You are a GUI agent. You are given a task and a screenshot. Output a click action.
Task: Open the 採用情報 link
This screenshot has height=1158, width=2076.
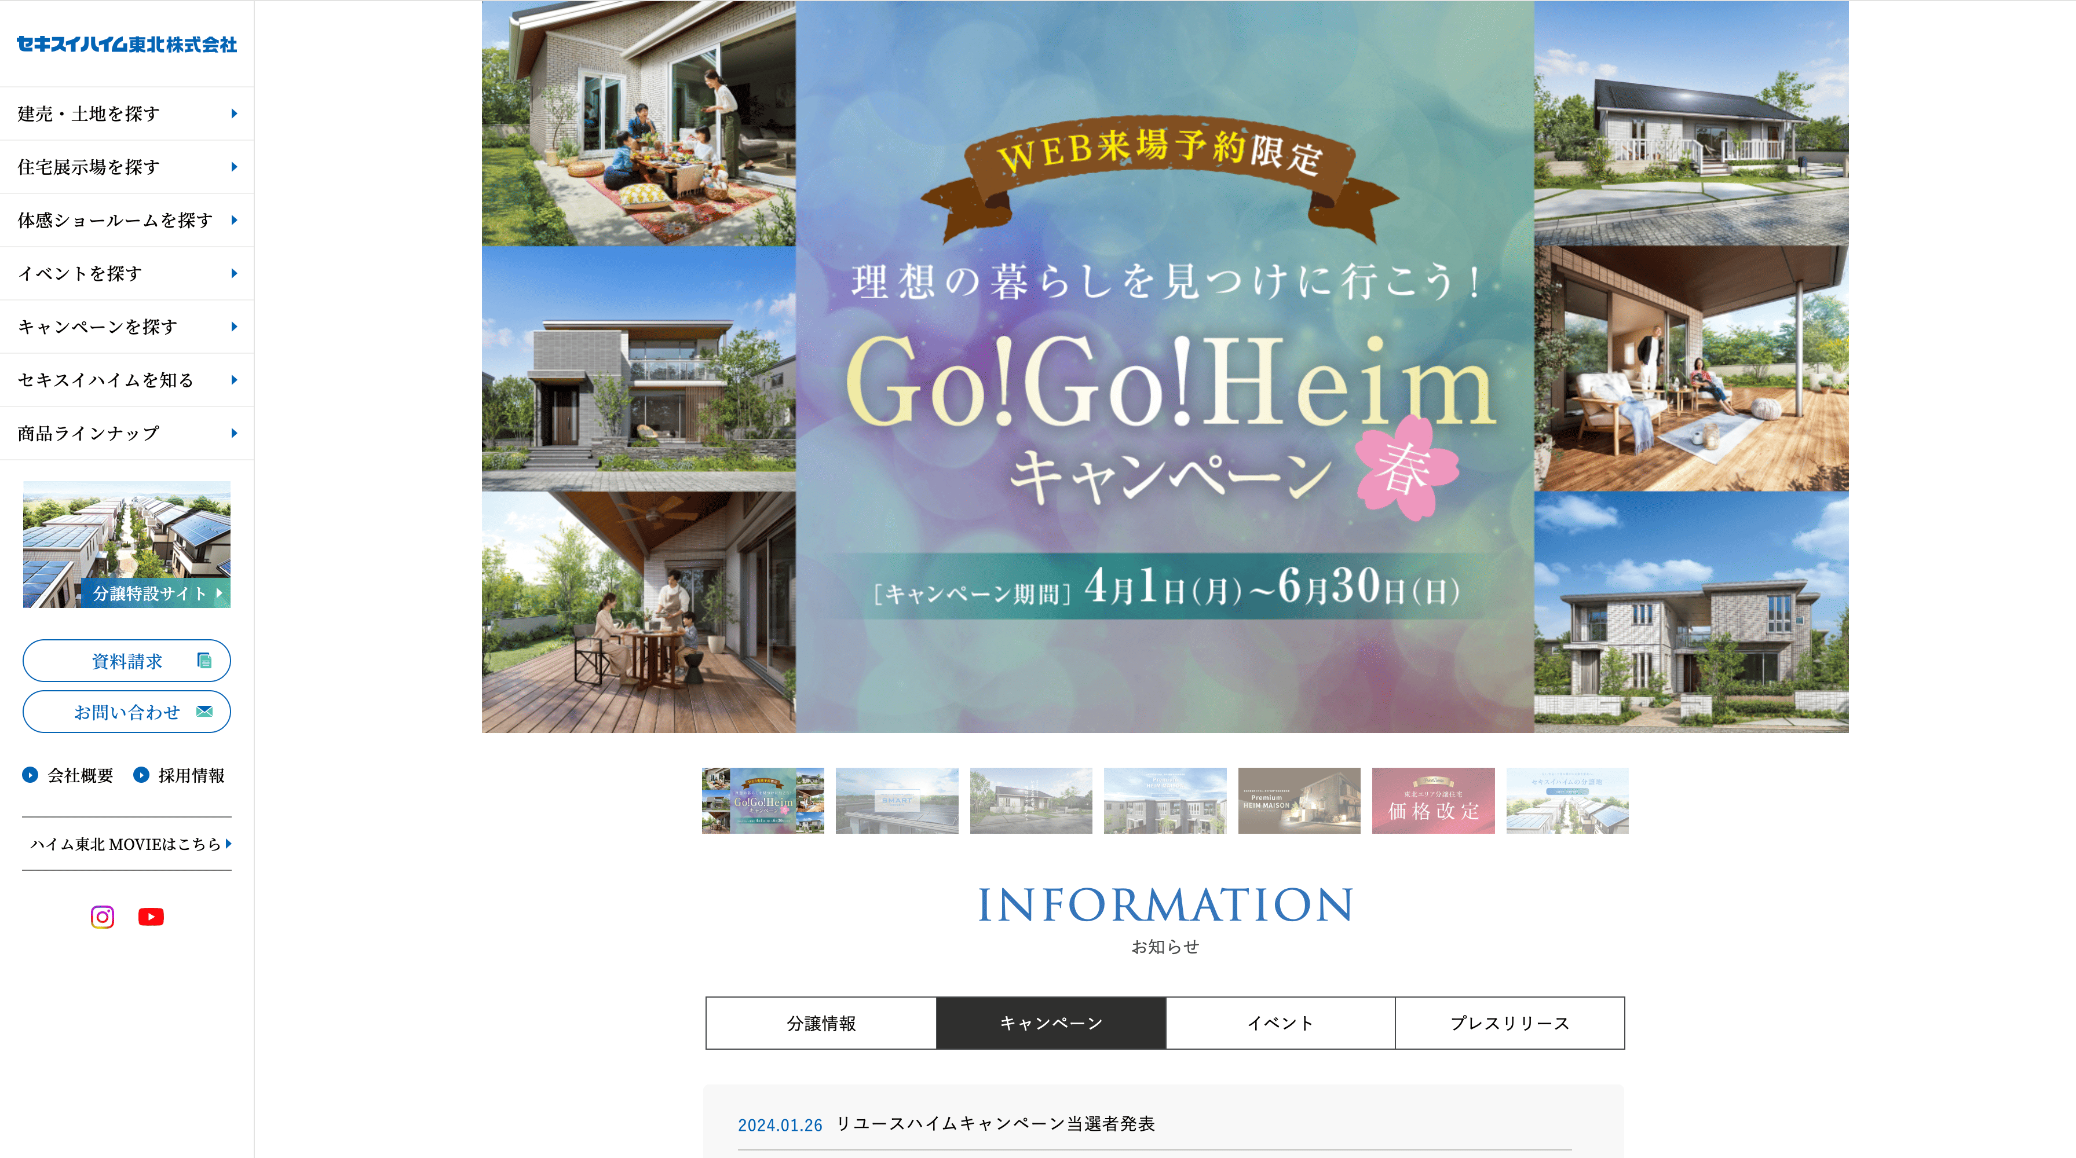pos(191,775)
